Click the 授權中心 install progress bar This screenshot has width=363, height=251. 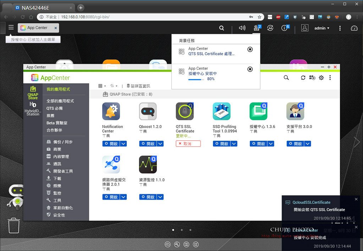pyautogui.click(x=196, y=79)
